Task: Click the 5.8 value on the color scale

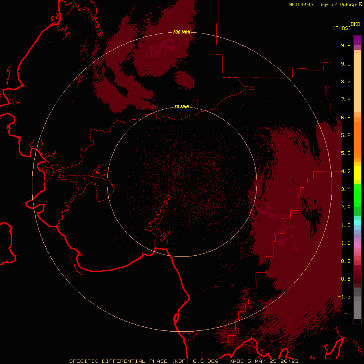Action: [x=346, y=135]
